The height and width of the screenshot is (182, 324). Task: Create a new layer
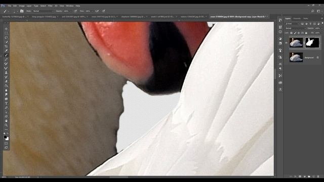point(313,176)
